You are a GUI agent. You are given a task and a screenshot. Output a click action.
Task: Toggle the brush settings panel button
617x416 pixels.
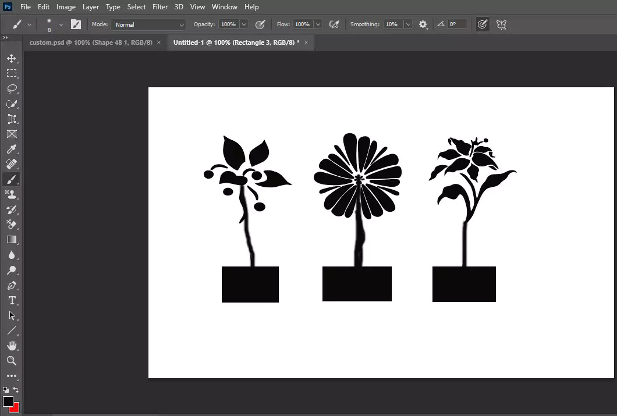tap(76, 24)
